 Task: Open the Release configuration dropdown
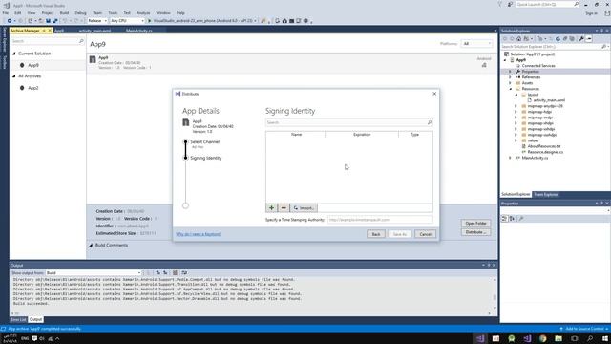97,21
